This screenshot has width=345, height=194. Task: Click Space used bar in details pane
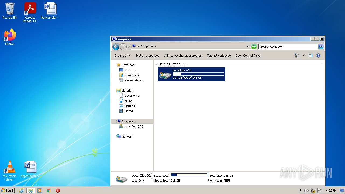[x=189, y=175]
